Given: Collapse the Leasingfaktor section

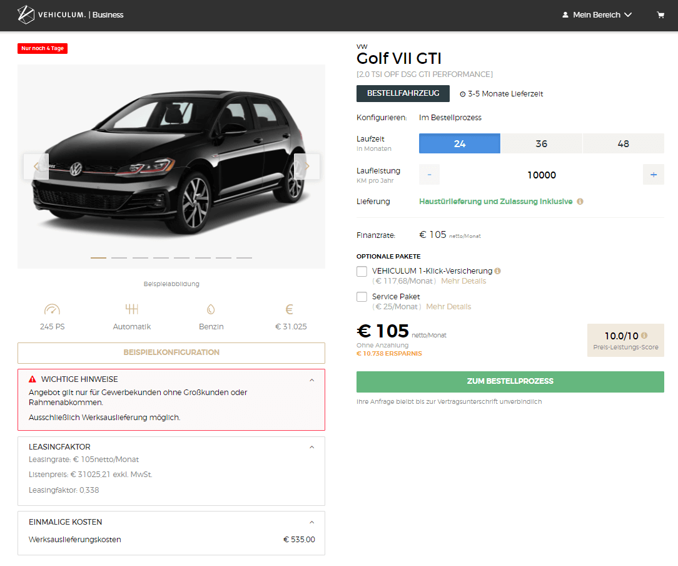Looking at the screenshot, I should pyautogui.click(x=311, y=447).
